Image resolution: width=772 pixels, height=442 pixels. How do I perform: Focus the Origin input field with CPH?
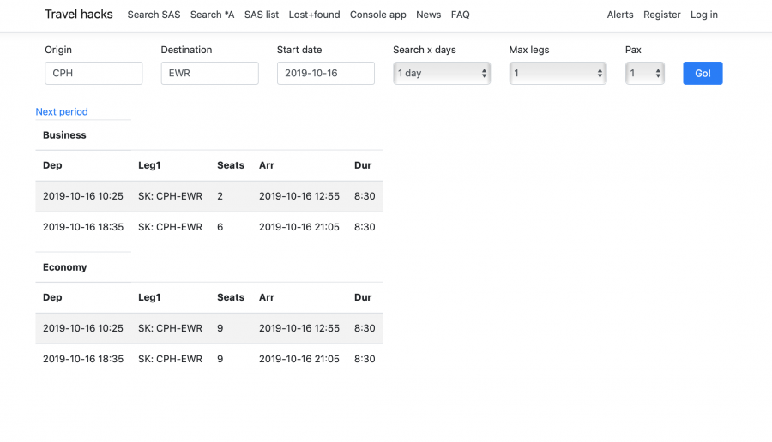click(93, 74)
